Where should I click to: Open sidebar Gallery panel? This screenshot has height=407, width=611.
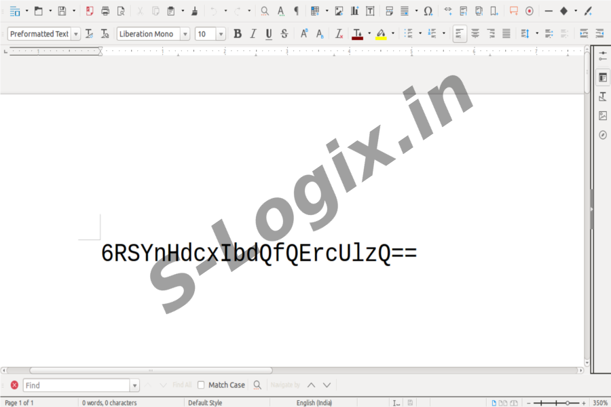(x=603, y=116)
